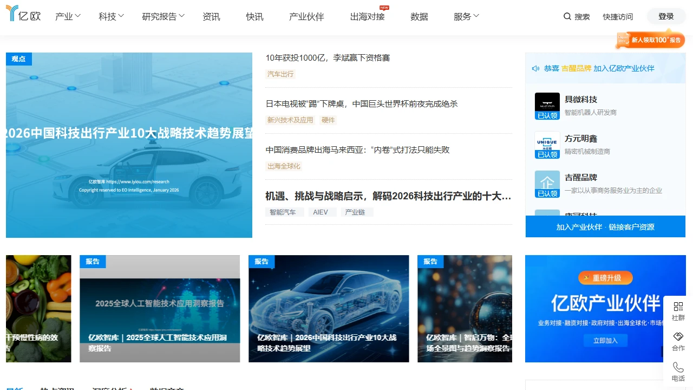This screenshot has width=693, height=390.
Task: Go to 快讯 menu item
Action: (x=254, y=16)
